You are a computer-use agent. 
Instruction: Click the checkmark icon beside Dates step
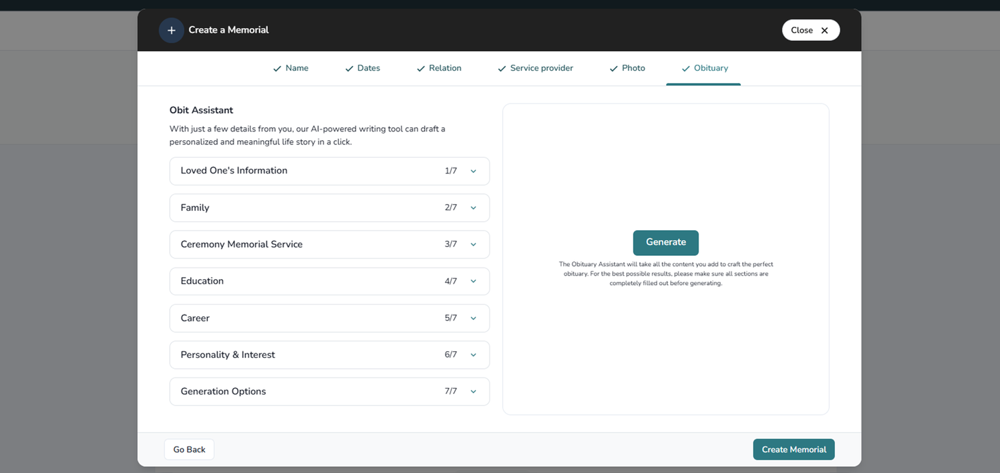[x=349, y=69]
